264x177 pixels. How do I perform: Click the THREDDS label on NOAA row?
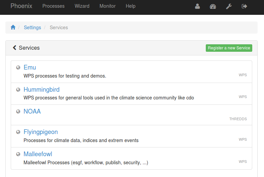click(238, 119)
